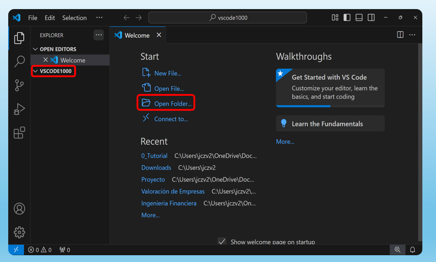Click the Open Folder... link
The width and height of the screenshot is (436, 262).
coord(173,104)
